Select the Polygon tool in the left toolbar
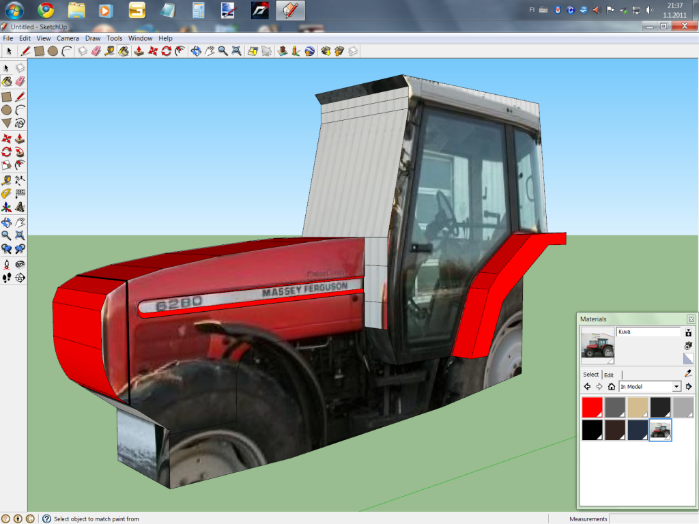The width and height of the screenshot is (699, 524). coord(7,123)
